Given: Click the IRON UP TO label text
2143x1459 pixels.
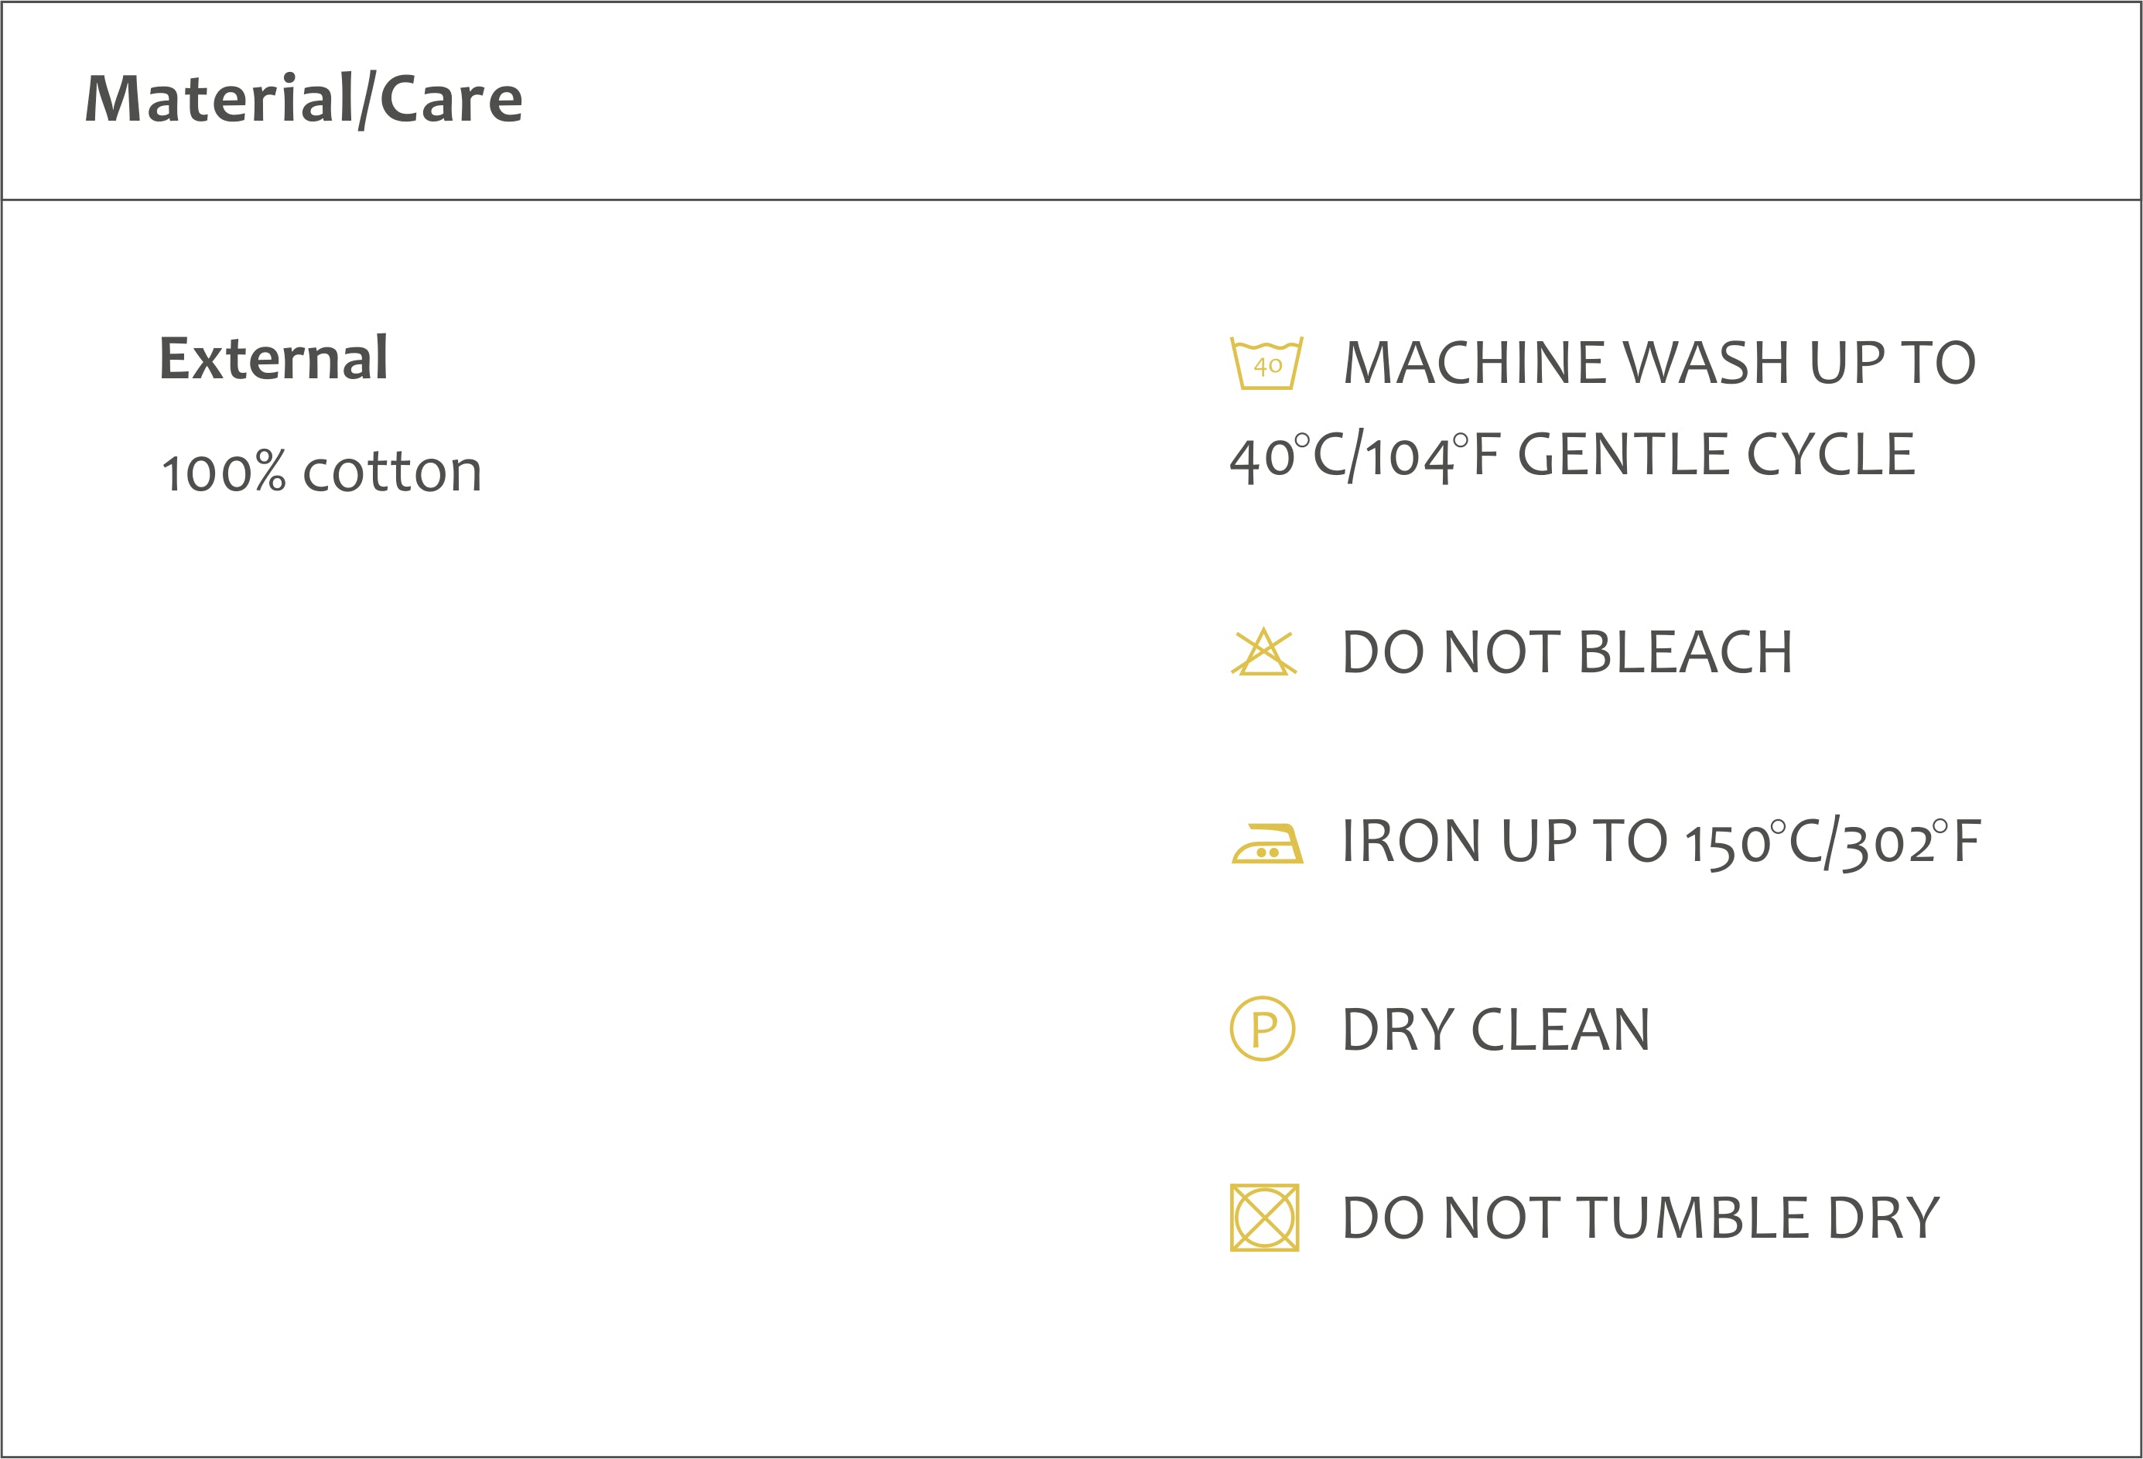Looking at the screenshot, I should (1505, 842).
